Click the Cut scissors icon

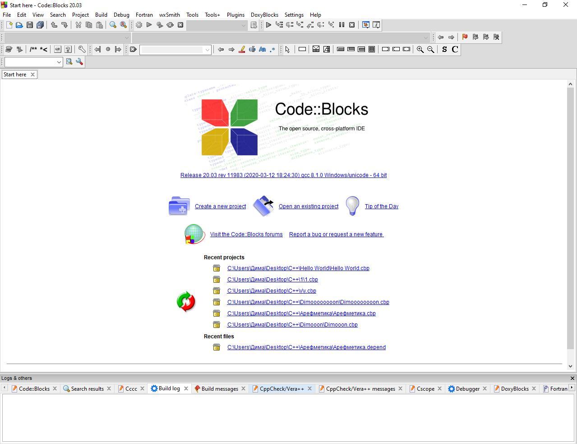78,25
